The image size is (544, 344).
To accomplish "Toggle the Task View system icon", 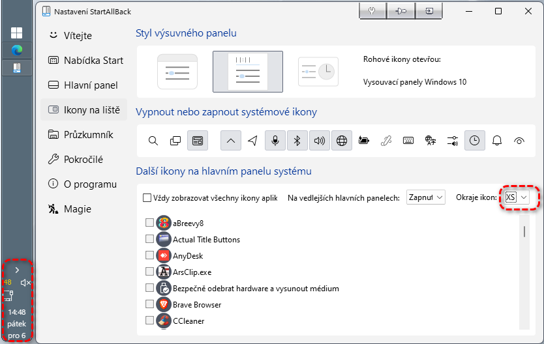I will (x=175, y=141).
